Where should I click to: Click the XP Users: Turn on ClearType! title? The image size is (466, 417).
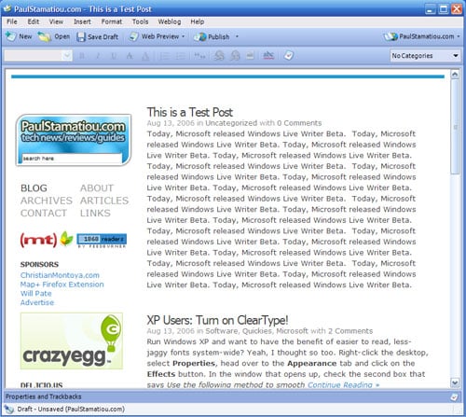[217, 320]
